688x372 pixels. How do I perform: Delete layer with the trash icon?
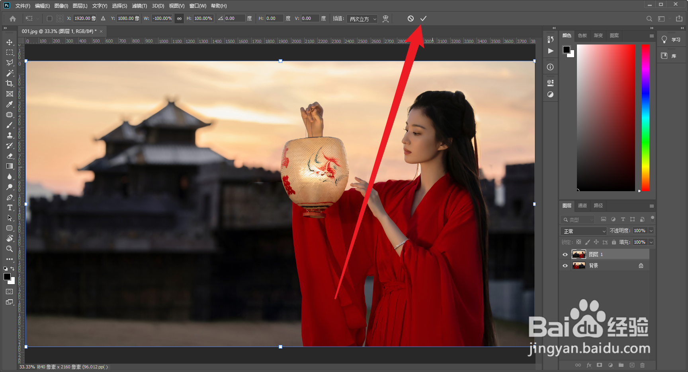coord(642,365)
